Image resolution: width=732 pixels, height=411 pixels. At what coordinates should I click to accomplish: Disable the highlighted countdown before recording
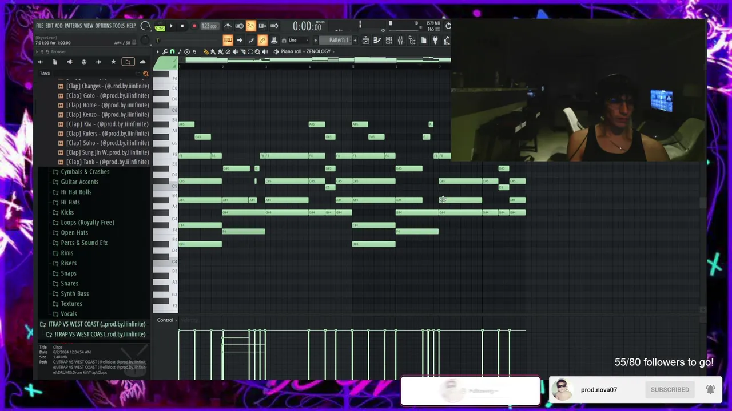pos(250,26)
